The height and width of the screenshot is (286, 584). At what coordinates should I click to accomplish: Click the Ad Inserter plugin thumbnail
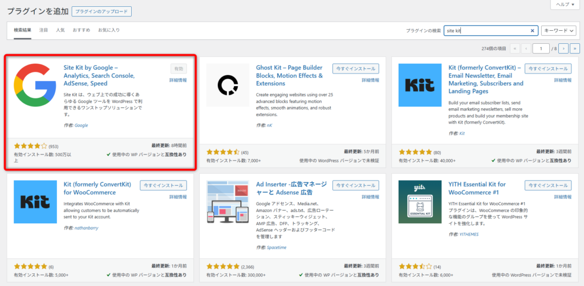pyautogui.click(x=228, y=202)
